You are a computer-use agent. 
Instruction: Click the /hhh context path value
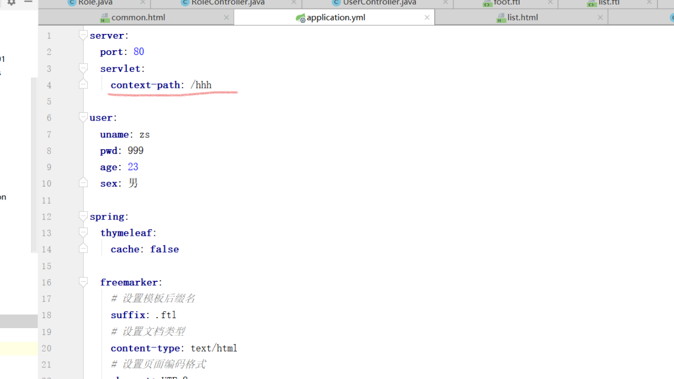[x=201, y=85]
